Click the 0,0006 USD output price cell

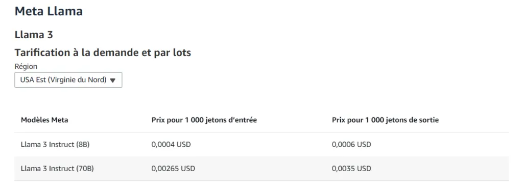pos(351,144)
